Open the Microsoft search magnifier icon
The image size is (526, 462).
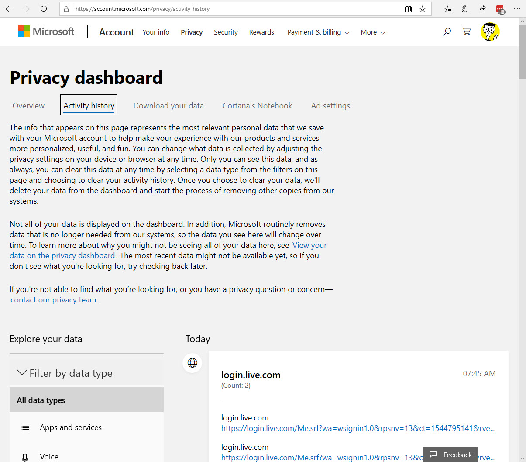(x=447, y=32)
